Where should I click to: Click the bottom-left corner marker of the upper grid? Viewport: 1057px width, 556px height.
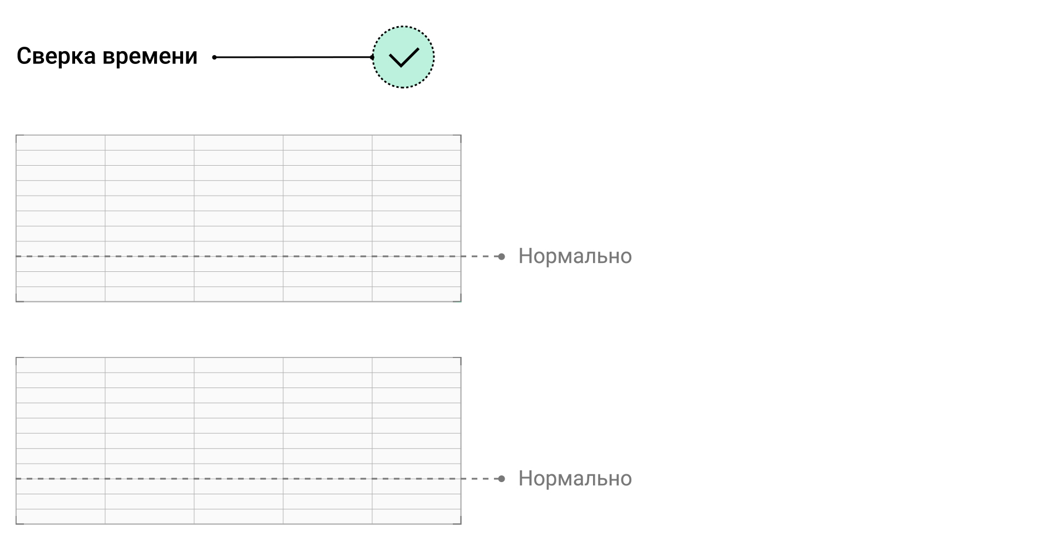pyautogui.click(x=17, y=300)
